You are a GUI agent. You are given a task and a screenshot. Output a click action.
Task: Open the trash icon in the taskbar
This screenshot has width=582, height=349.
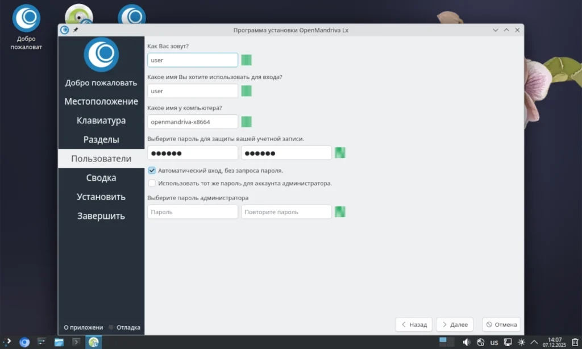click(x=575, y=342)
